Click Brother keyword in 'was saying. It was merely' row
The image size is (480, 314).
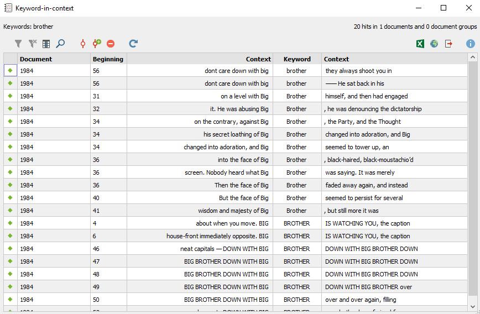click(x=297, y=172)
